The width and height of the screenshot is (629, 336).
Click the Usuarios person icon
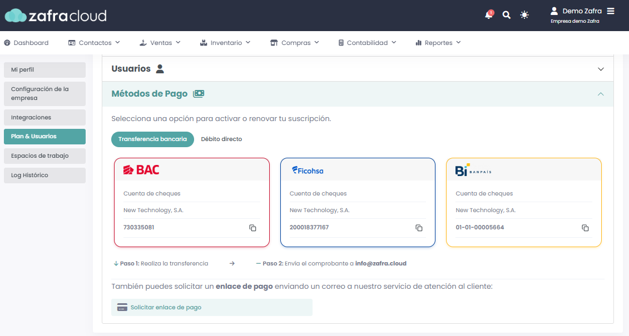pyautogui.click(x=160, y=69)
